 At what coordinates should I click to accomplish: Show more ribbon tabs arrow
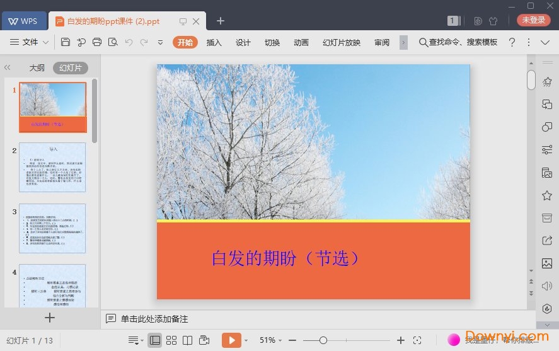point(403,42)
